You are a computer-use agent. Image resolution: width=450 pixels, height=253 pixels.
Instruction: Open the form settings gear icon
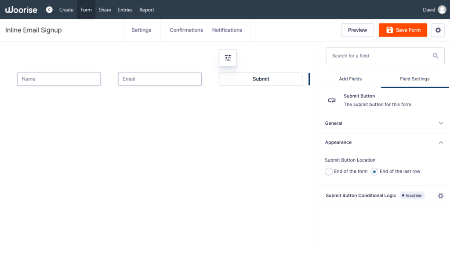pyautogui.click(x=438, y=30)
